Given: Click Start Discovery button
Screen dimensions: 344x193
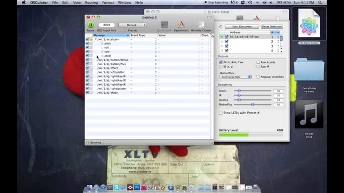Looking at the screenshot, I should click(242, 26).
